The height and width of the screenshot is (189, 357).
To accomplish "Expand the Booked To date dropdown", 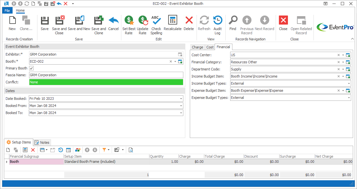I will coord(181,113).
